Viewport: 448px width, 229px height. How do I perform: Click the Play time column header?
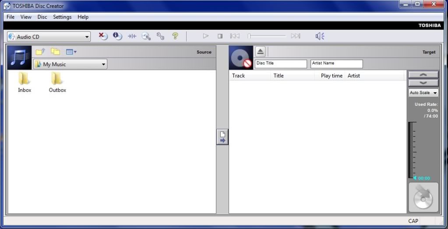330,76
